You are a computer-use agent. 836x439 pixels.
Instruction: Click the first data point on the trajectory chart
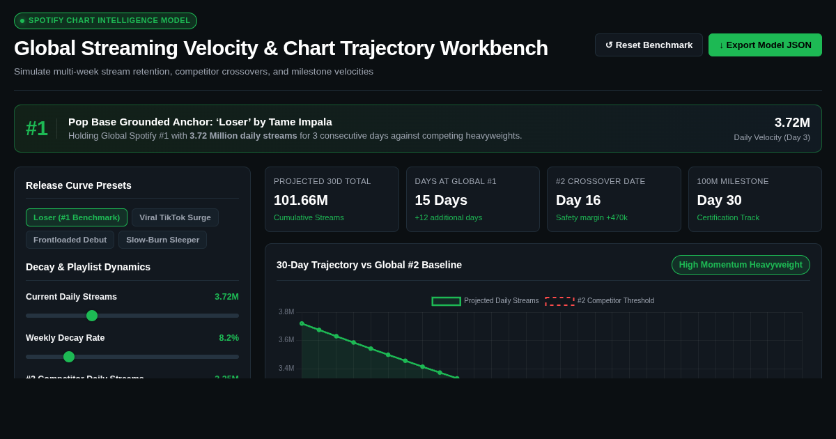coord(302,323)
